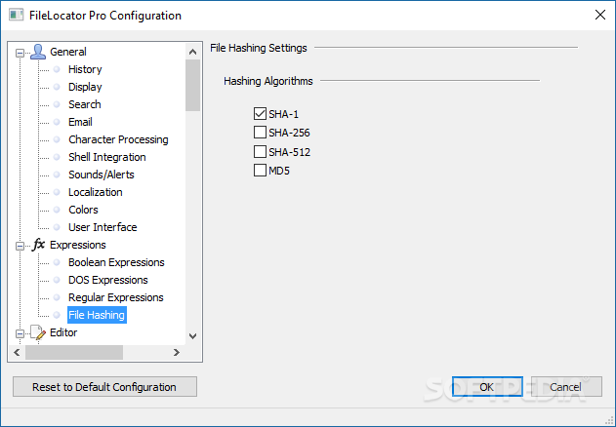Click the bullet icon beside Localization
This screenshot has width=616, height=427.
click(57, 192)
